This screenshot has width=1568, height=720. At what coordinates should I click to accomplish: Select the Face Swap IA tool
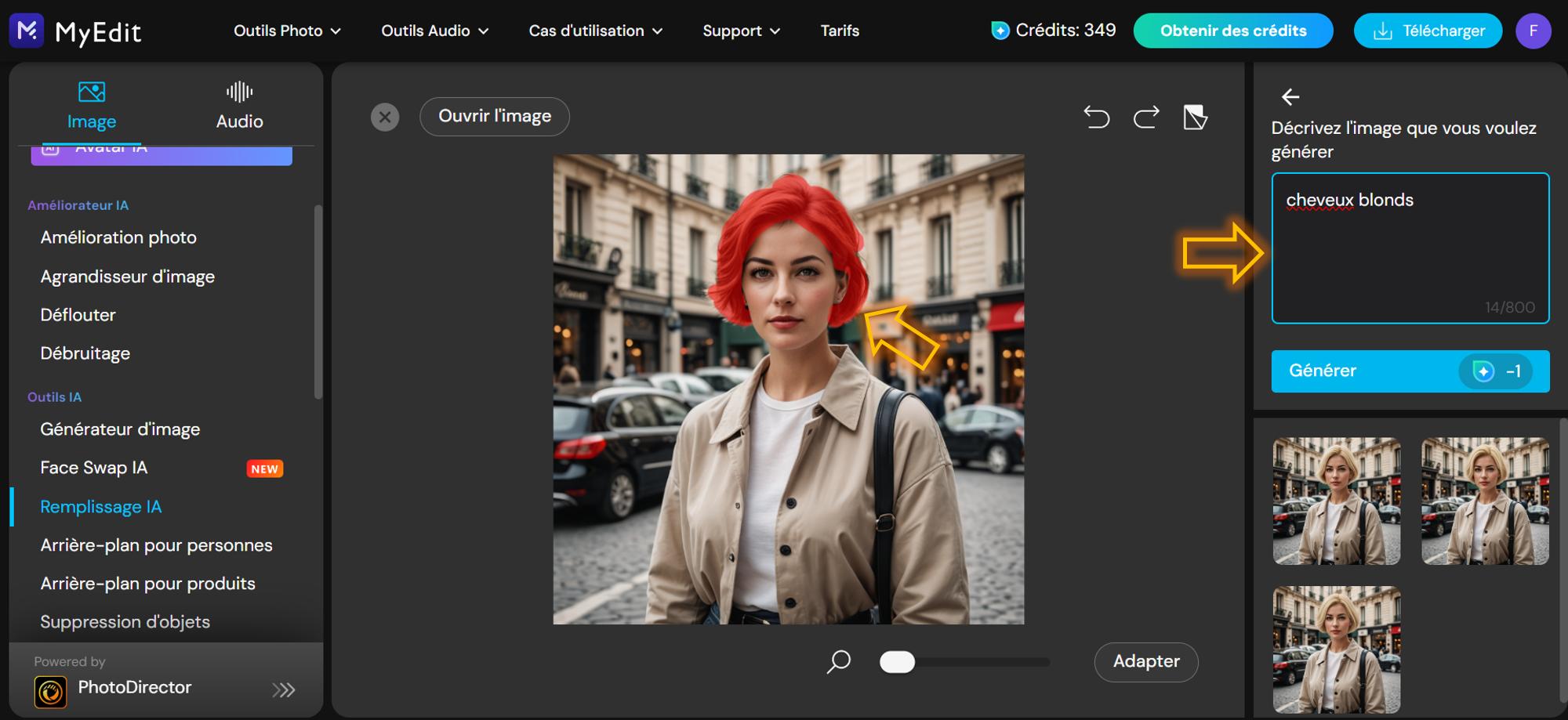[x=93, y=467]
